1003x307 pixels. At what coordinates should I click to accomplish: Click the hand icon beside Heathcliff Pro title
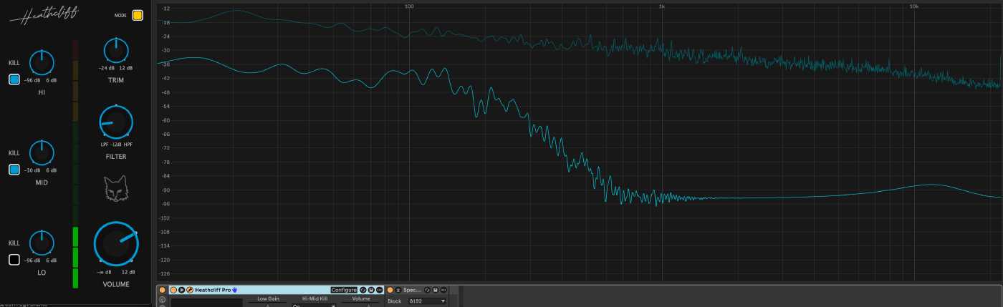234,290
